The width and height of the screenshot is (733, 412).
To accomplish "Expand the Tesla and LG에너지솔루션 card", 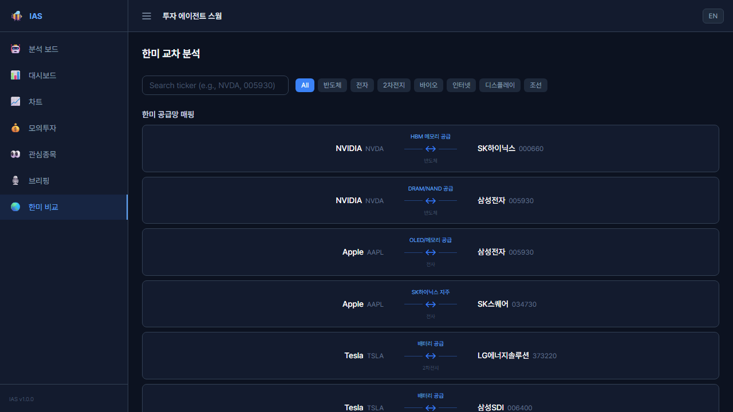I will tap(430, 355).
